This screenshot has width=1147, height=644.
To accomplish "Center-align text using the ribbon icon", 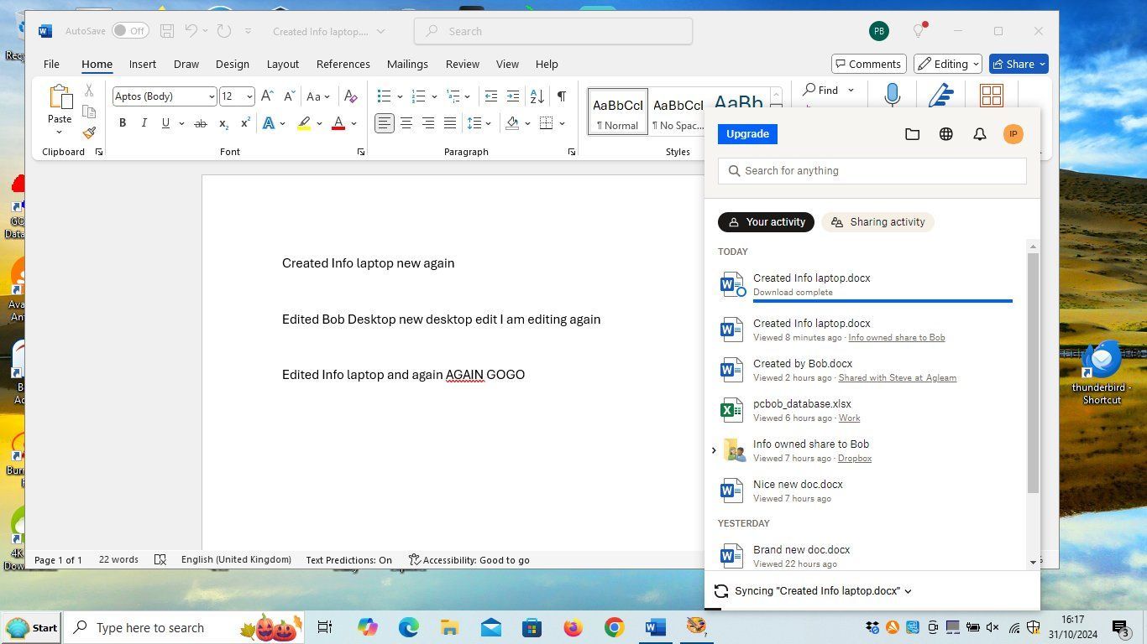I will click(406, 123).
